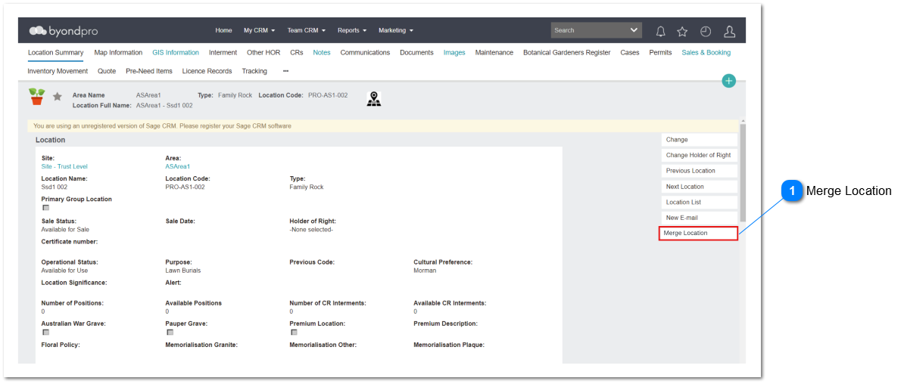Image resolution: width=904 pixels, height=384 pixels.
Task: Open the Maintenance tab
Action: point(494,52)
